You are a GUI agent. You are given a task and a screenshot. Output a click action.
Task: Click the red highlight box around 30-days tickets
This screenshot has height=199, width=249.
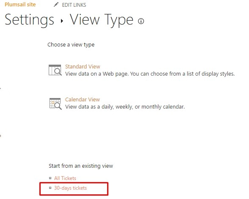click(x=74, y=189)
